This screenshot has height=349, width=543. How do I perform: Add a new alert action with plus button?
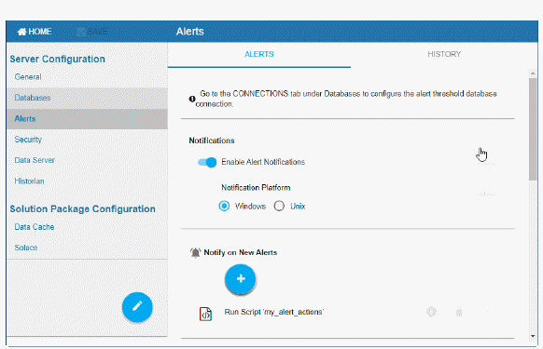pos(241,279)
